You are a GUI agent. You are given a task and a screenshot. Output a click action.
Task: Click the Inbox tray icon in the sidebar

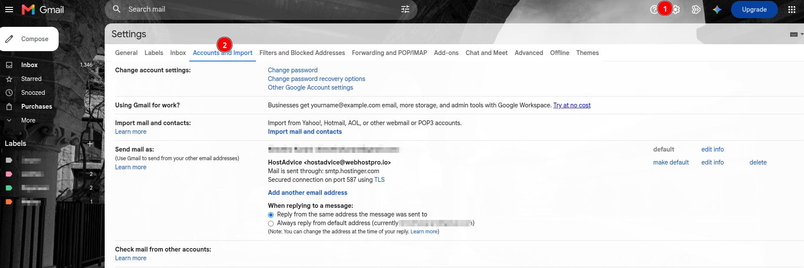(x=9, y=65)
